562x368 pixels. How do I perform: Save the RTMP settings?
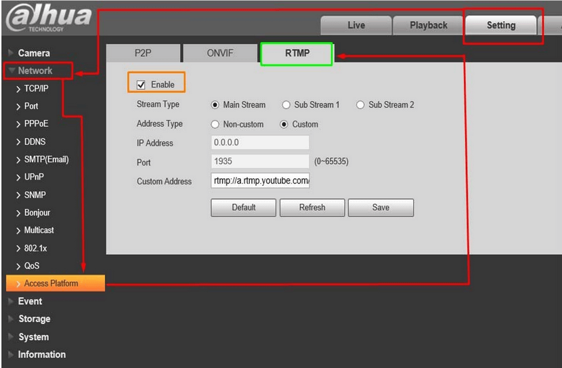point(381,207)
